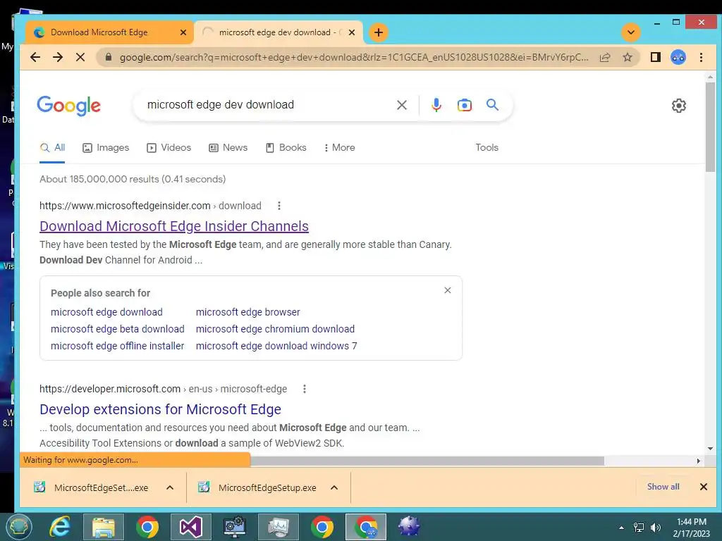Switch to Books results
722x541 pixels.
(286, 148)
